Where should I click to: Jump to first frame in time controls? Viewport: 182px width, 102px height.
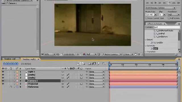tap(147, 3)
